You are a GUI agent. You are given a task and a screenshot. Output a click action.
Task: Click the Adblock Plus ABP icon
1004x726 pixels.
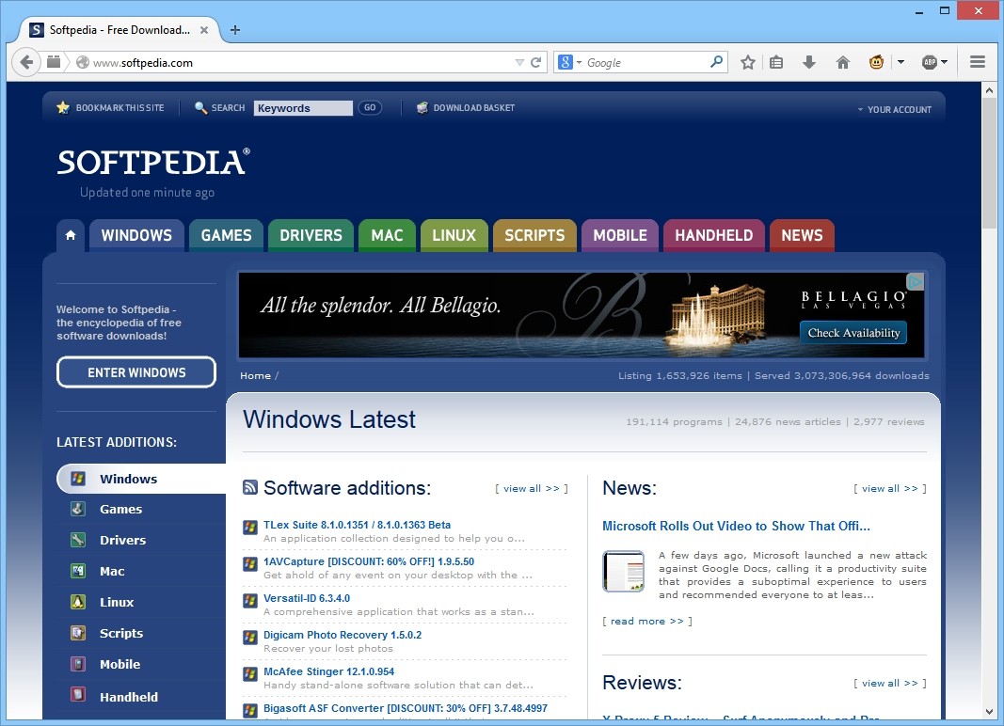coord(929,62)
